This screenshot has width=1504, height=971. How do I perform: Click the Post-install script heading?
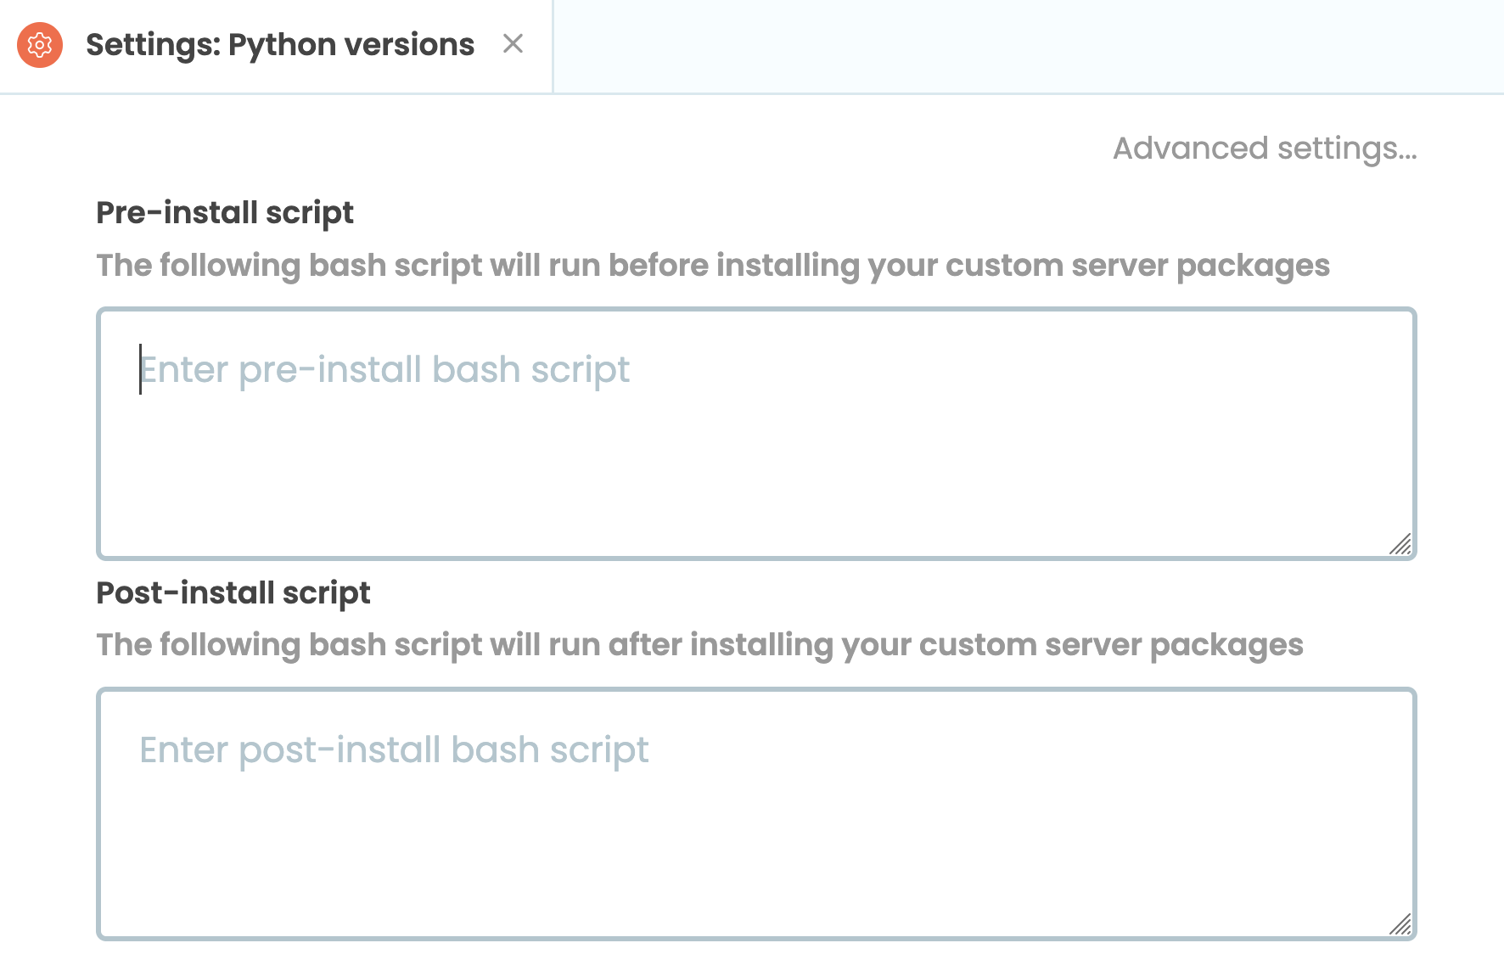[x=233, y=593]
